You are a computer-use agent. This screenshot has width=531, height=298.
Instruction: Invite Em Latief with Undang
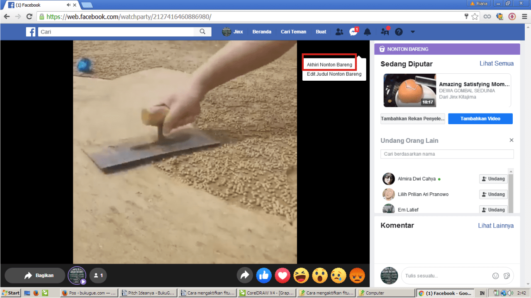tap(493, 209)
